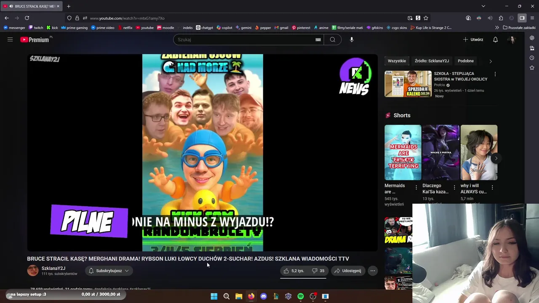Click the main video player
This screenshot has height=303, width=539.
(203, 153)
